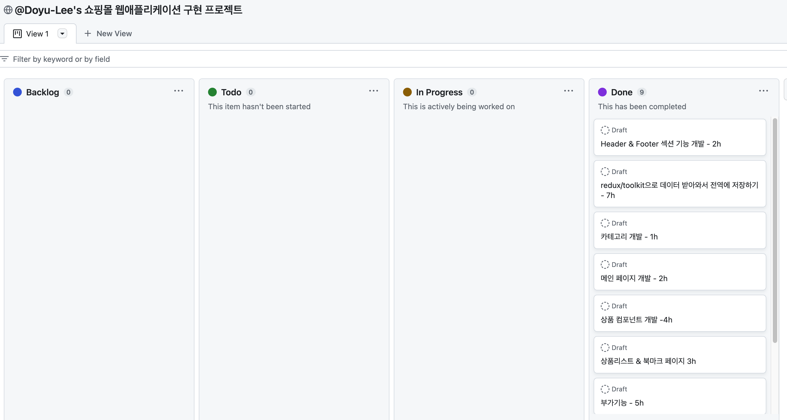Click the Backlog item count badge
787x420 pixels.
(x=68, y=92)
